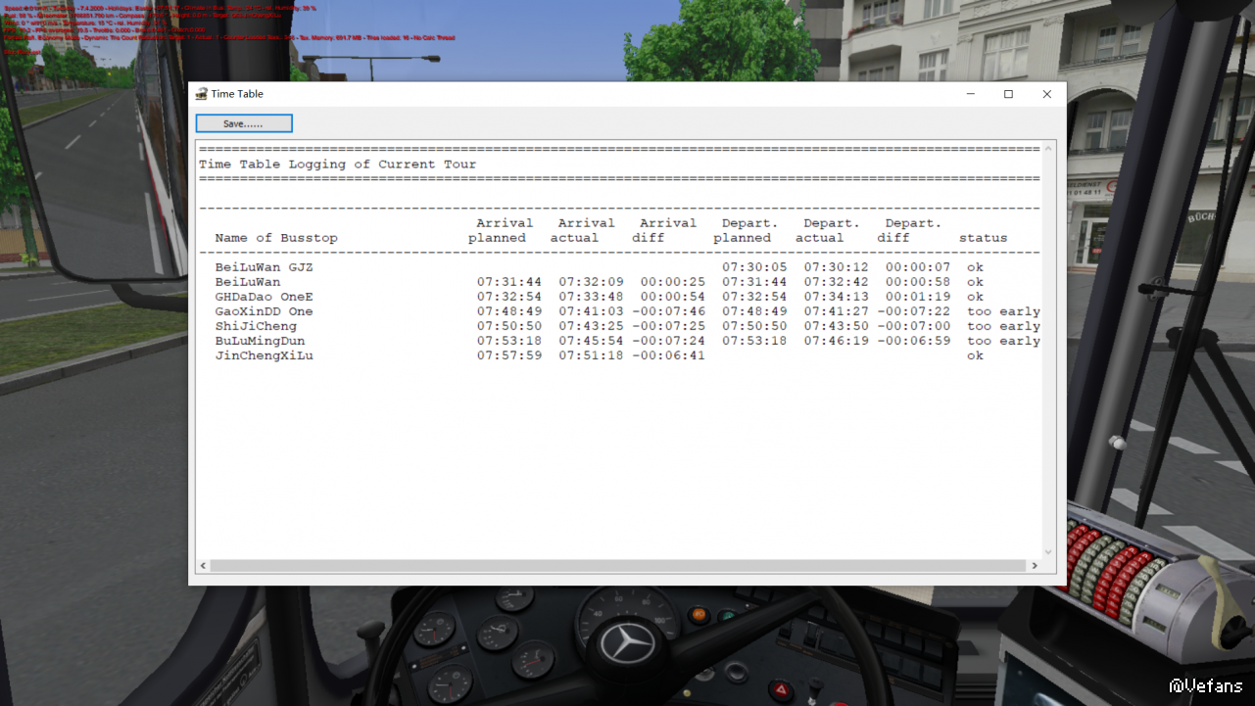Screen dimensions: 1255x706
Task: Select the 'BeiLuWan GJZ' busstop name
Action: coord(265,267)
